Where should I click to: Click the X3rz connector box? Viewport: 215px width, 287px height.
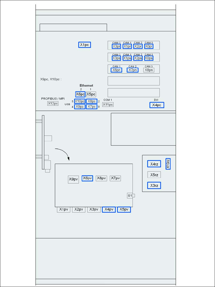(154, 186)
